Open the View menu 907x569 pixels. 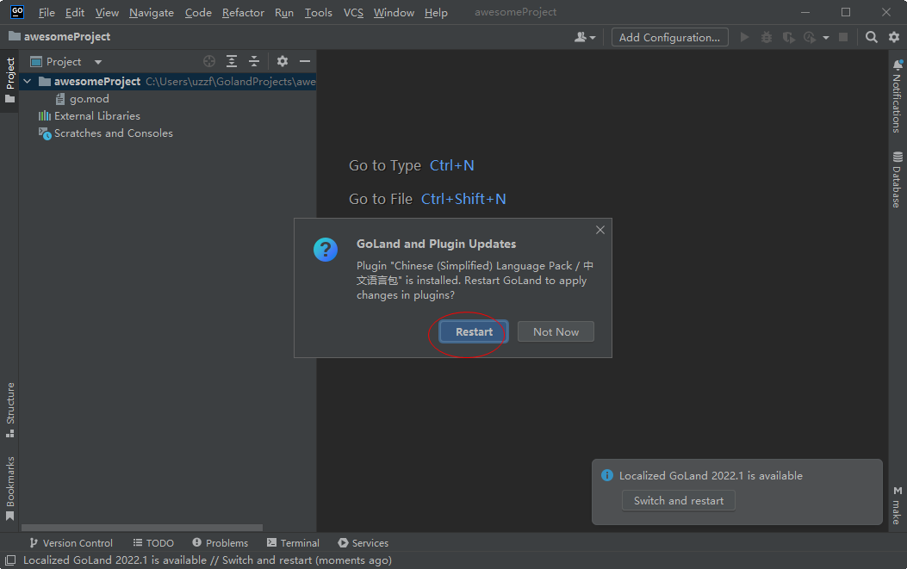click(x=107, y=13)
